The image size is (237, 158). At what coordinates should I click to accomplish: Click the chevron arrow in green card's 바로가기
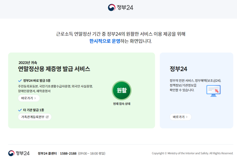click(x=35, y=98)
